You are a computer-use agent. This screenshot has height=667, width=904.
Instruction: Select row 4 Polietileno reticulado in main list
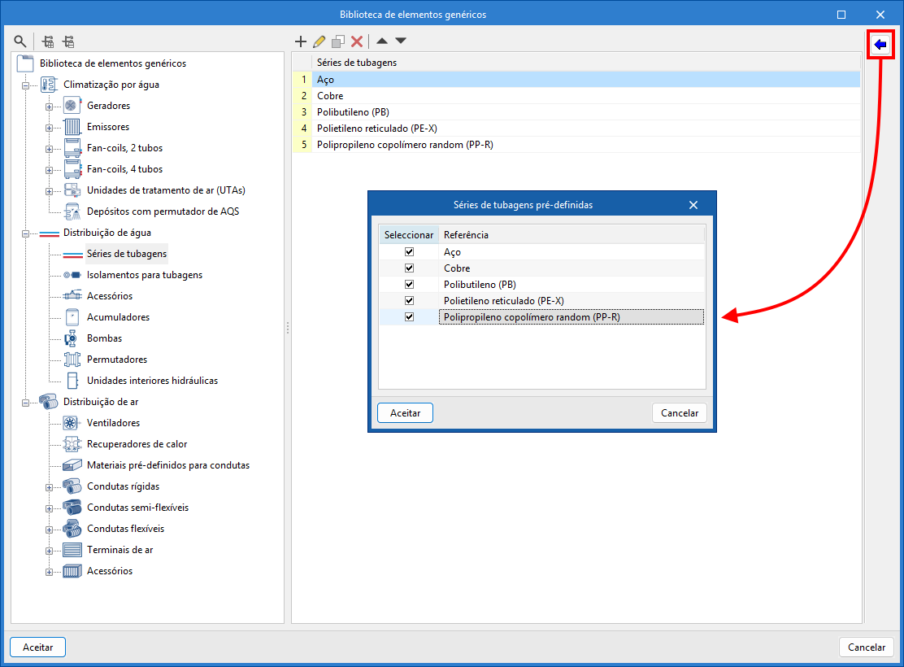[576, 128]
